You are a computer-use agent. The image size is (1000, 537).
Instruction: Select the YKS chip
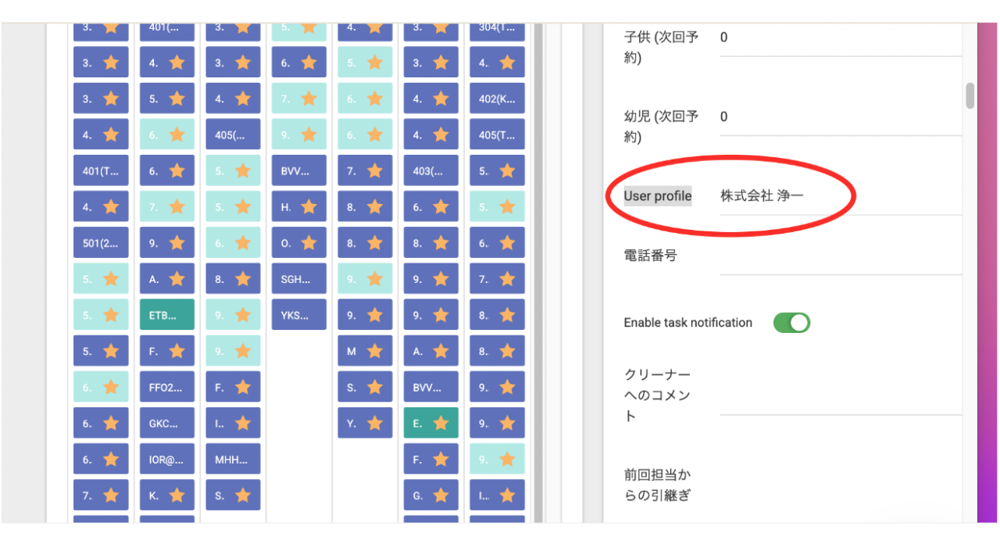(x=298, y=315)
